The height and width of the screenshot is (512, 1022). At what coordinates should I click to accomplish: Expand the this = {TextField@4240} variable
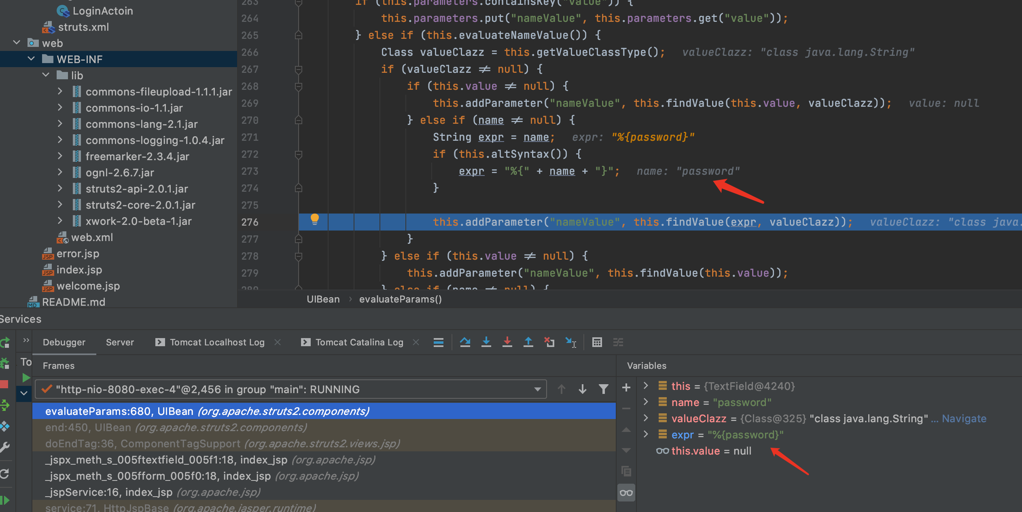click(647, 387)
